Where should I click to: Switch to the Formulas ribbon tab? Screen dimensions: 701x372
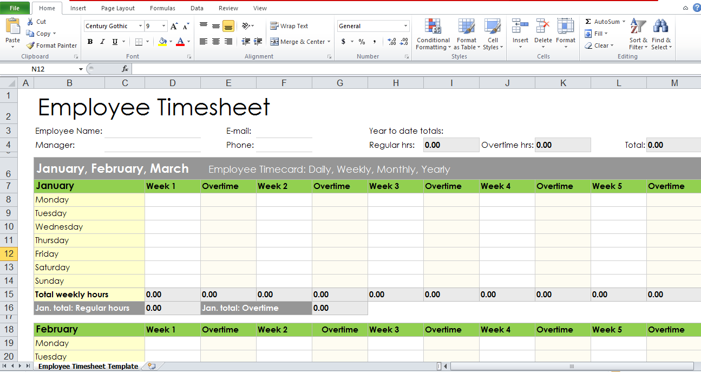pyautogui.click(x=162, y=8)
